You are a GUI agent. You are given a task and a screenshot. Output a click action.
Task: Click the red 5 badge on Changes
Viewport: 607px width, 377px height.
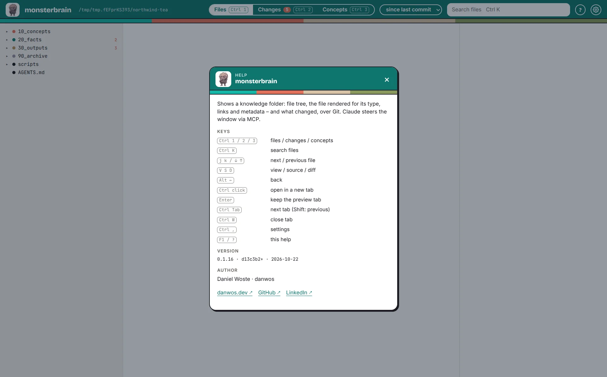pyautogui.click(x=287, y=10)
